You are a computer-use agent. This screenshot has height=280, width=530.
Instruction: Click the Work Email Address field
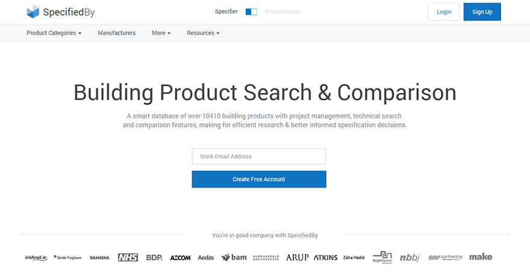pyautogui.click(x=259, y=156)
